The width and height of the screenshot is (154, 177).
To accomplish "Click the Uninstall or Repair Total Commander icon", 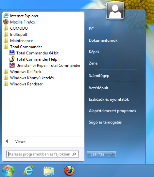I will 12,65.
